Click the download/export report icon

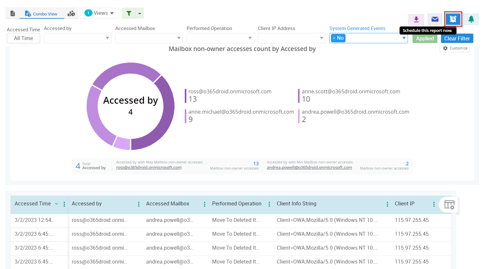tap(416, 19)
